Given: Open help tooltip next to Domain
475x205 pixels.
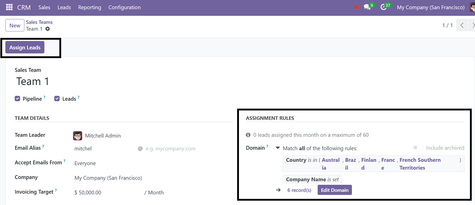Looking at the screenshot, I should pos(268,146).
